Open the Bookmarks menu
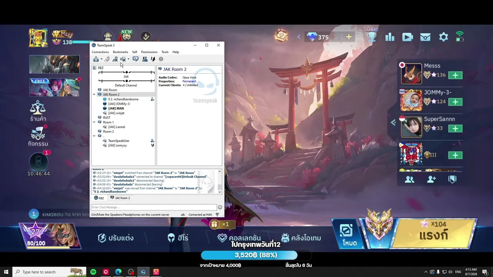This screenshot has height=277, width=493. pyautogui.click(x=121, y=52)
